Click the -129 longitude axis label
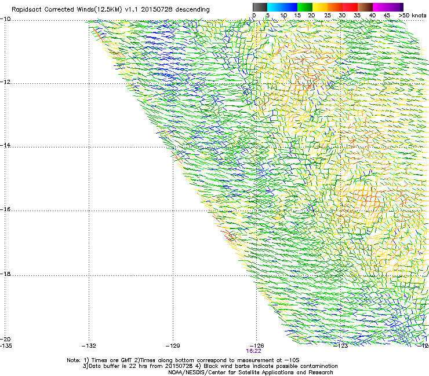 tap(173, 346)
